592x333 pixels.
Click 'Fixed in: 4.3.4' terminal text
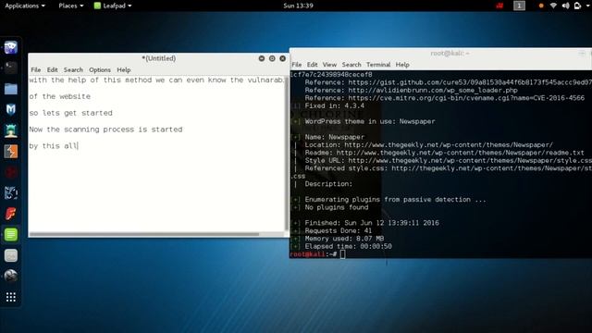click(x=335, y=105)
